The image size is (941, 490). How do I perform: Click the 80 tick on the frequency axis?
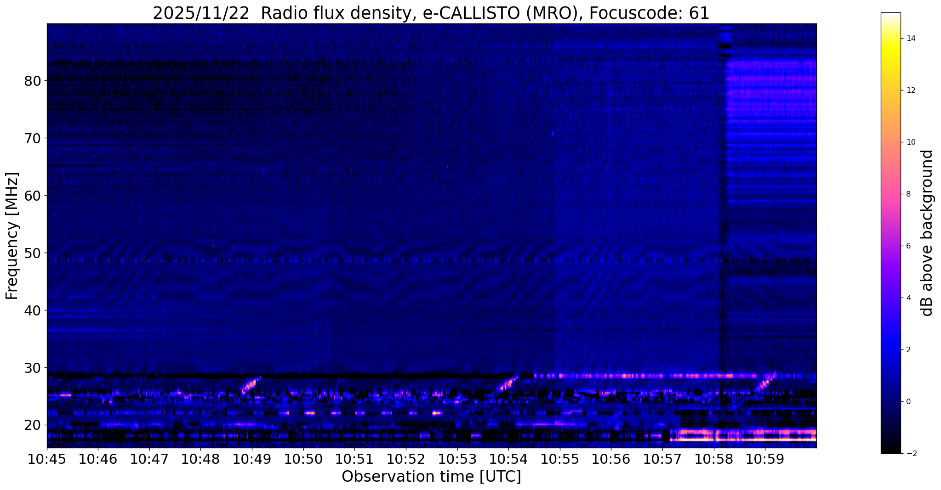(x=33, y=81)
